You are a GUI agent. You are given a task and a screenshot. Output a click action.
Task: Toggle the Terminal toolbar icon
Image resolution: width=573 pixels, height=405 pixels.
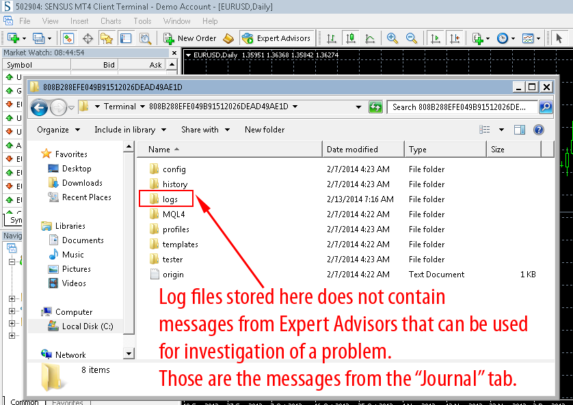click(x=126, y=38)
